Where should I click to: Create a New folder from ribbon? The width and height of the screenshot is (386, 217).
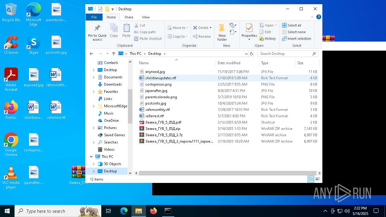click(222, 33)
